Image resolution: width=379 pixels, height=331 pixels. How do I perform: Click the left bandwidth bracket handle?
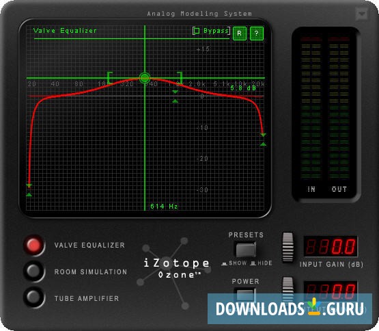[x=109, y=77]
